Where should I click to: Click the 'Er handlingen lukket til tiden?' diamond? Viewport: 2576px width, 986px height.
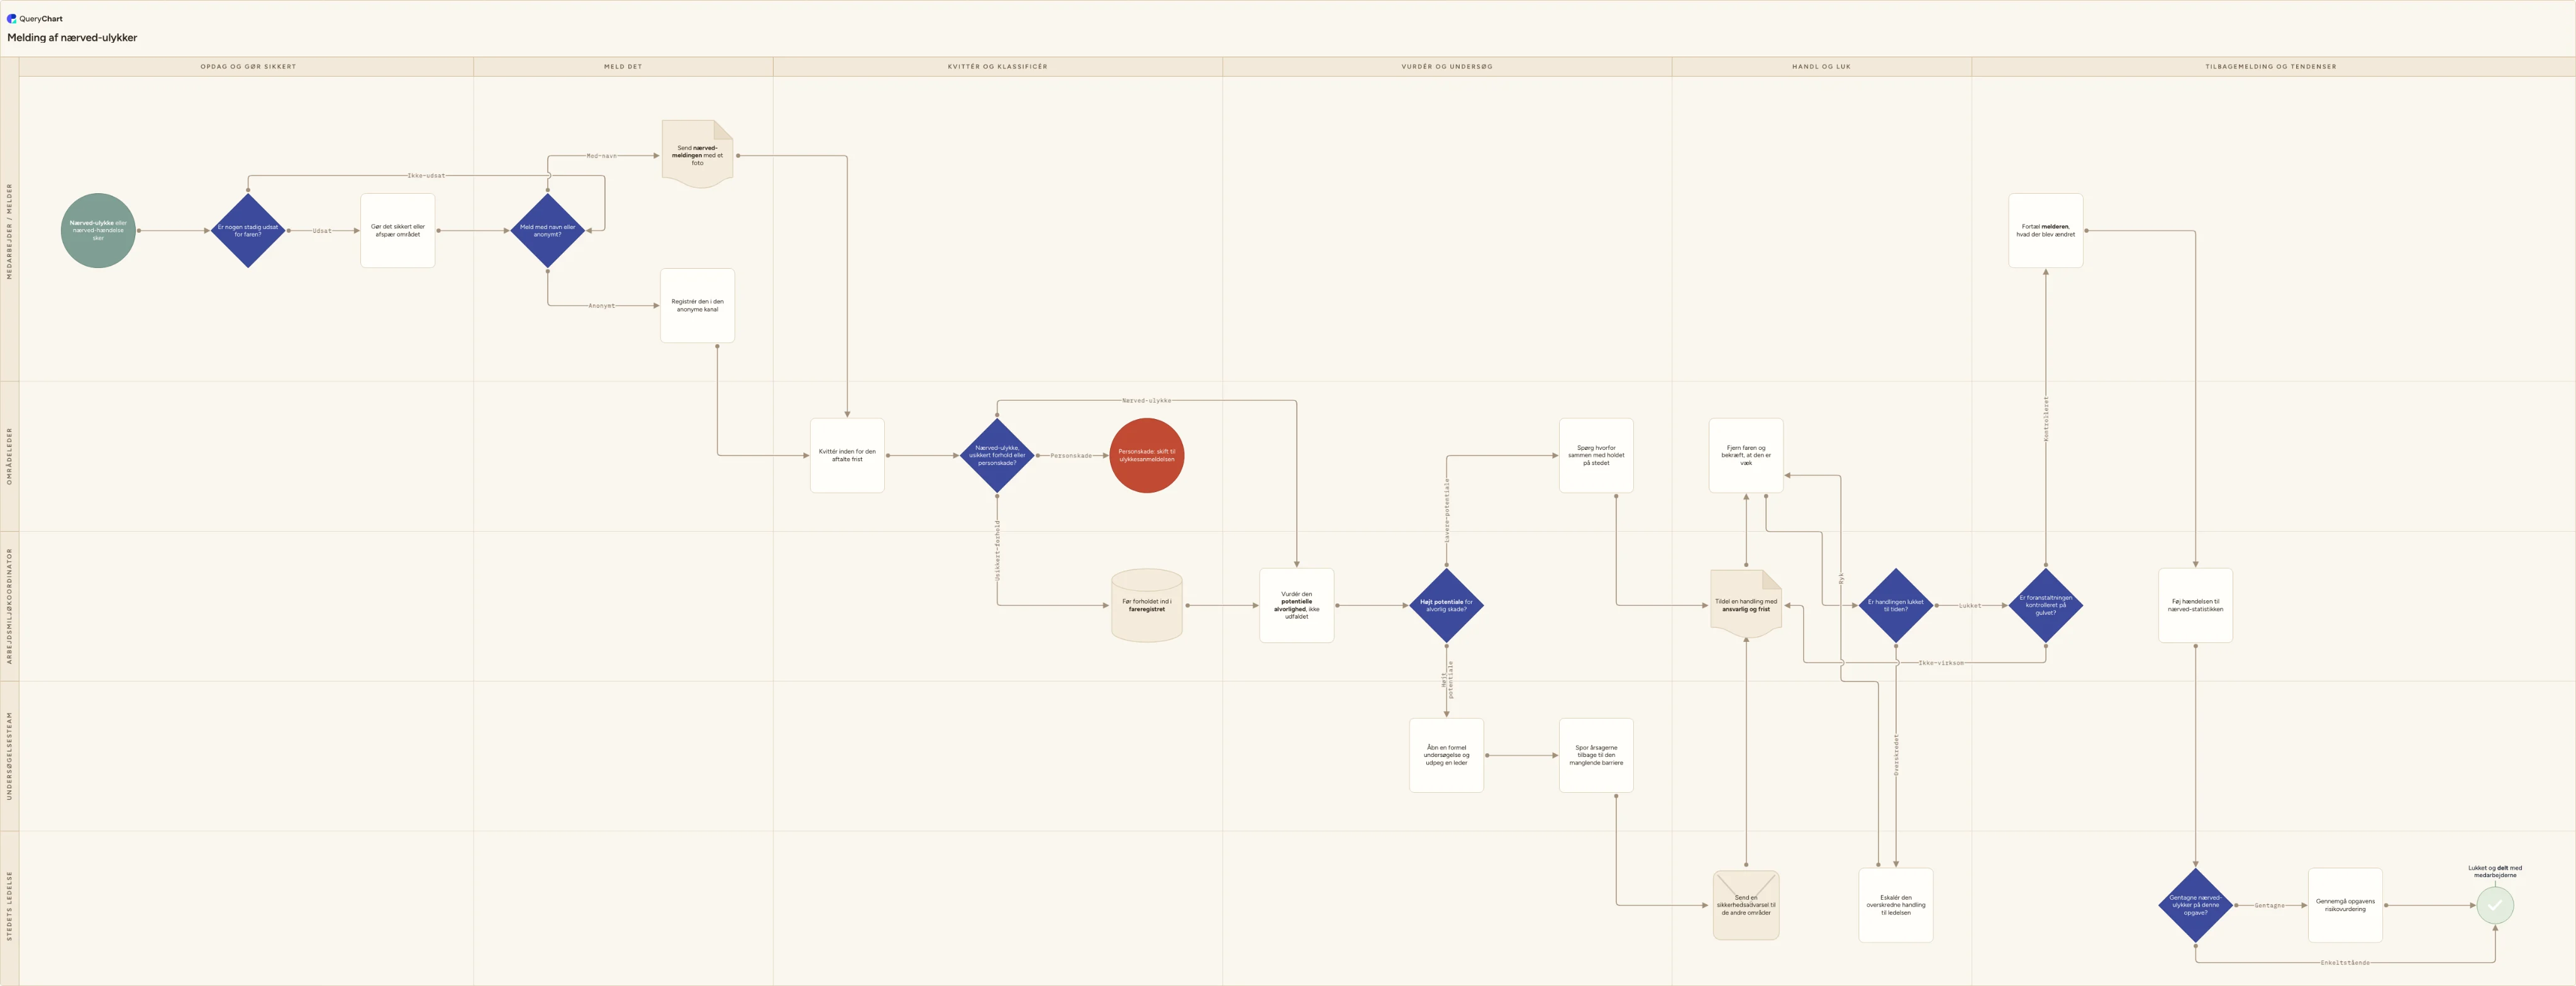click(1896, 605)
